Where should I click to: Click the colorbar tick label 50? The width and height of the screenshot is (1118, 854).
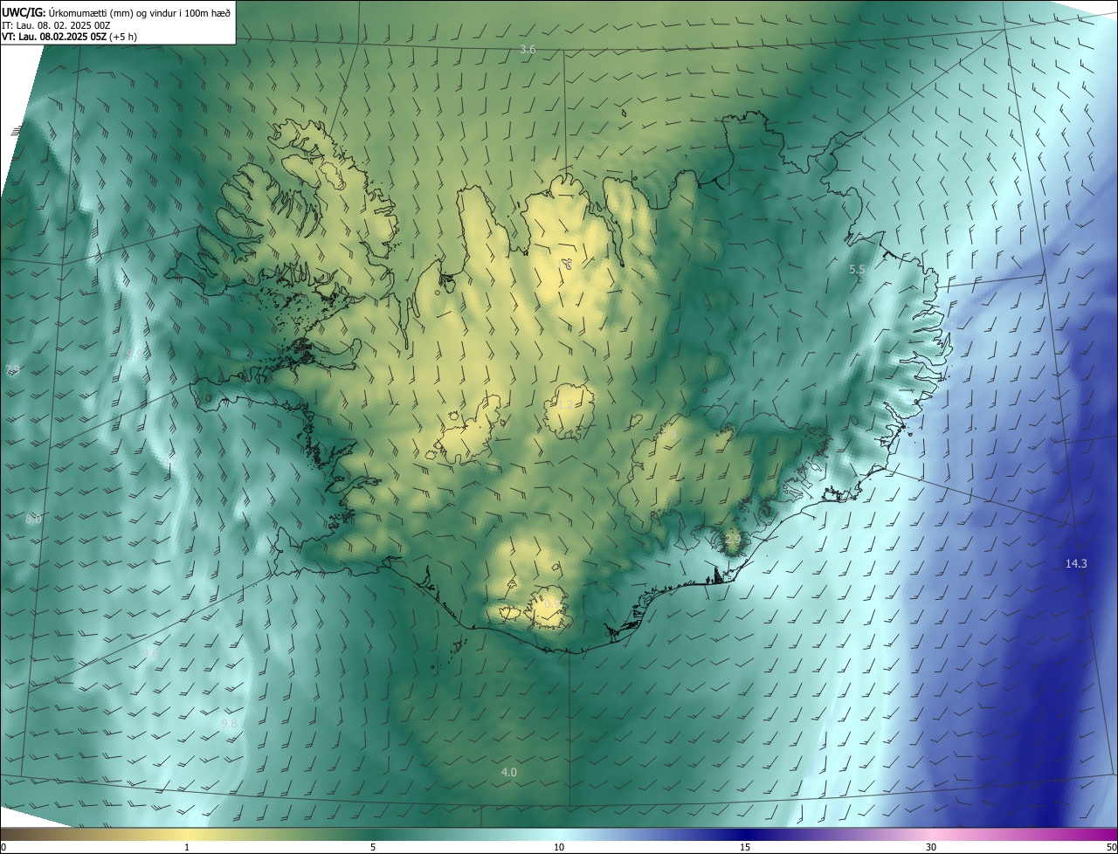[x=1111, y=847]
